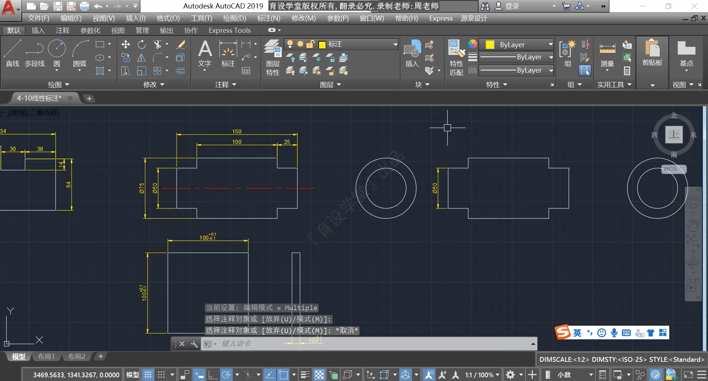Select the Line (直线) tool
The width and height of the screenshot is (708, 381).
pos(13,53)
